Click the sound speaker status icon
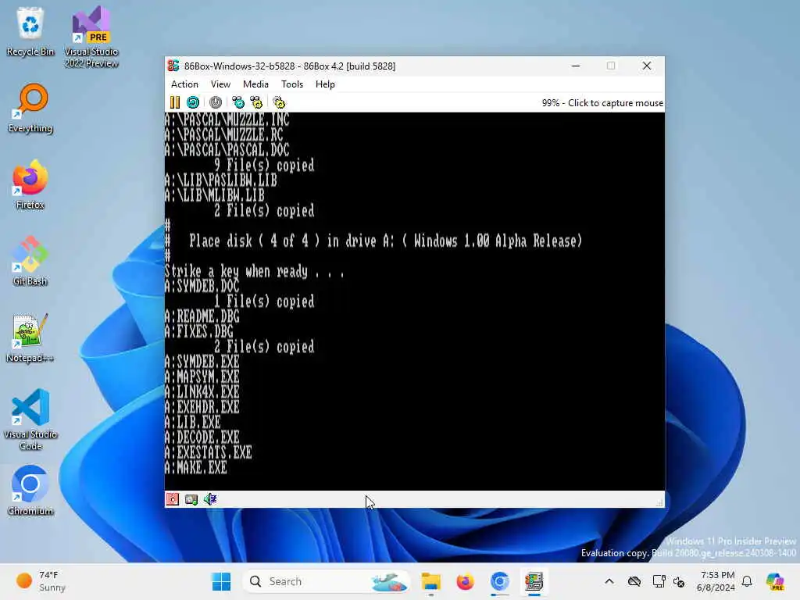800x600 pixels. click(x=210, y=499)
